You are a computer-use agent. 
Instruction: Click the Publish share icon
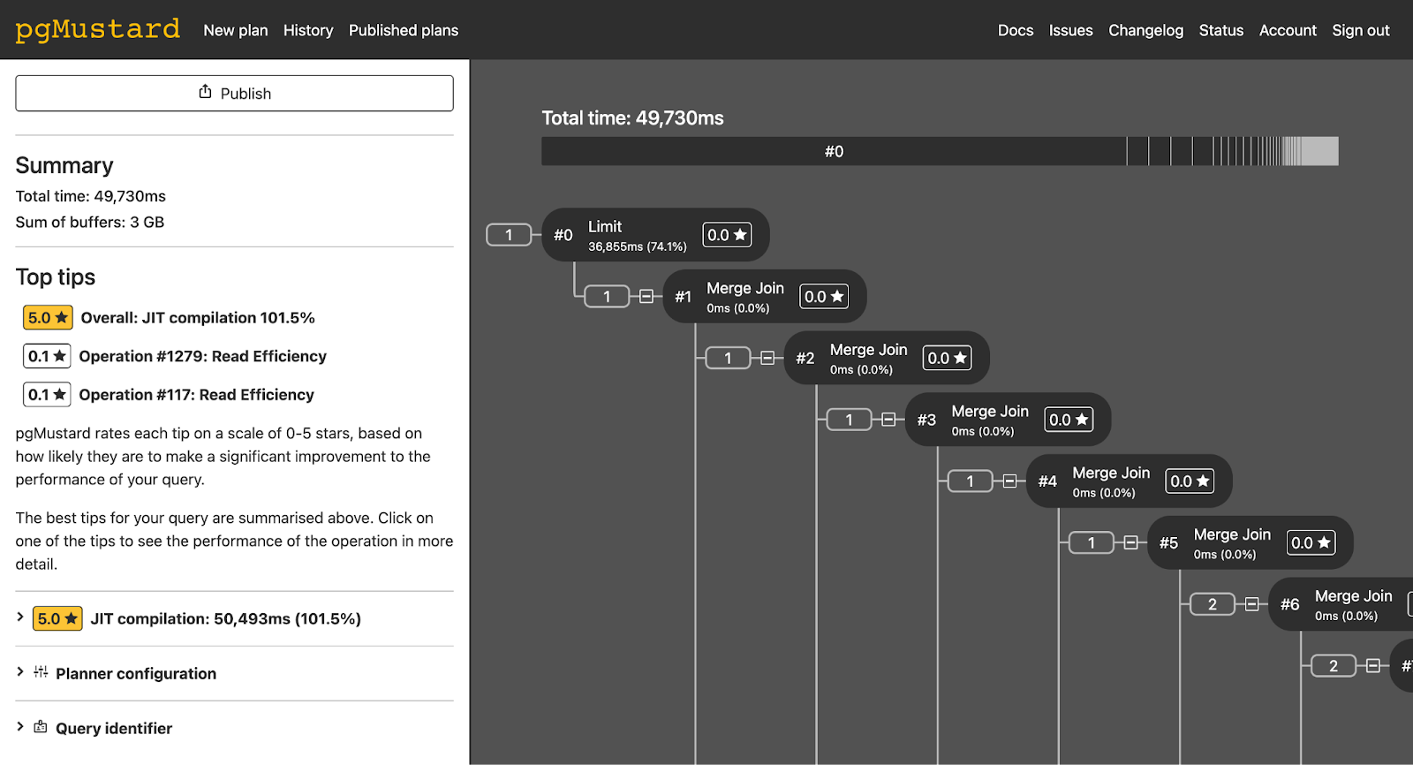tap(205, 92)
